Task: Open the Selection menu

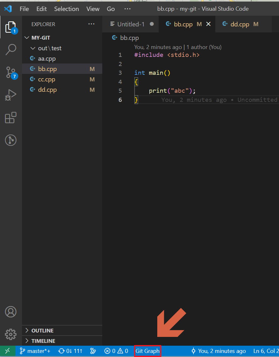Action: (66, 9)
